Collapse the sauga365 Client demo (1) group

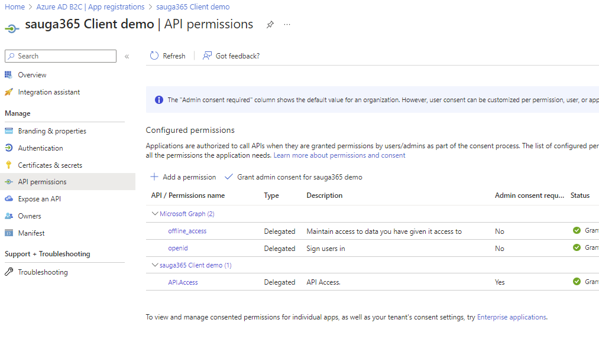(x=155, y=265)
